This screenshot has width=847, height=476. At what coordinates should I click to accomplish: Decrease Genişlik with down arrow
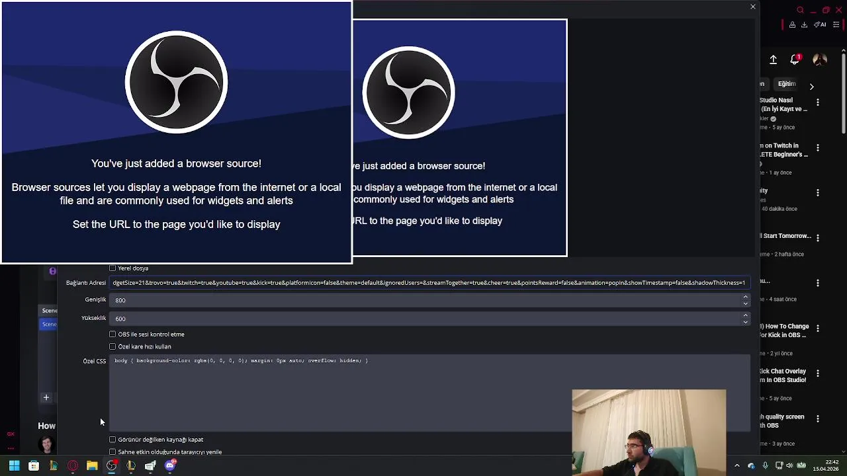pos(745,303)
